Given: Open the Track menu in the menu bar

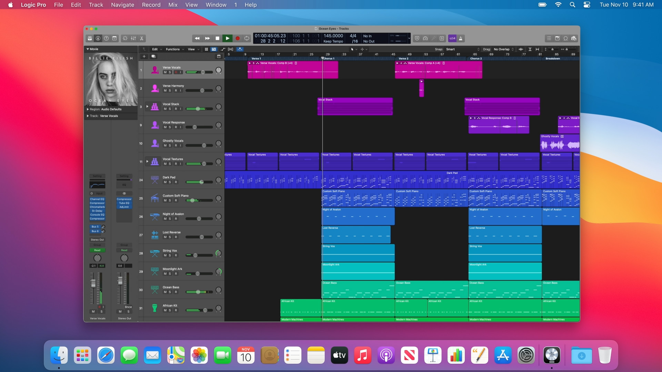Looking at the screenshot, I should pyautogui.click(x=96, y=5).
